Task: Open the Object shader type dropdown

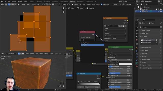Action: 76,4
